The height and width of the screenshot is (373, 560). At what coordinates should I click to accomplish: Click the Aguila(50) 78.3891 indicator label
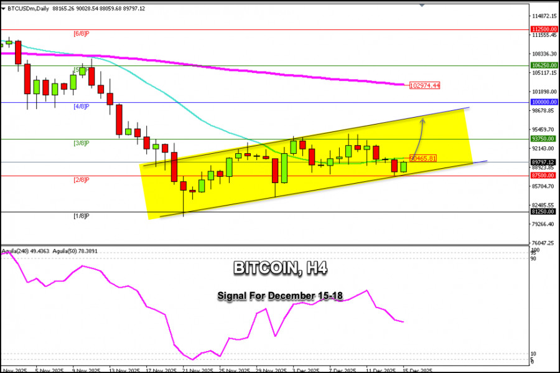(x=75, y=251)
